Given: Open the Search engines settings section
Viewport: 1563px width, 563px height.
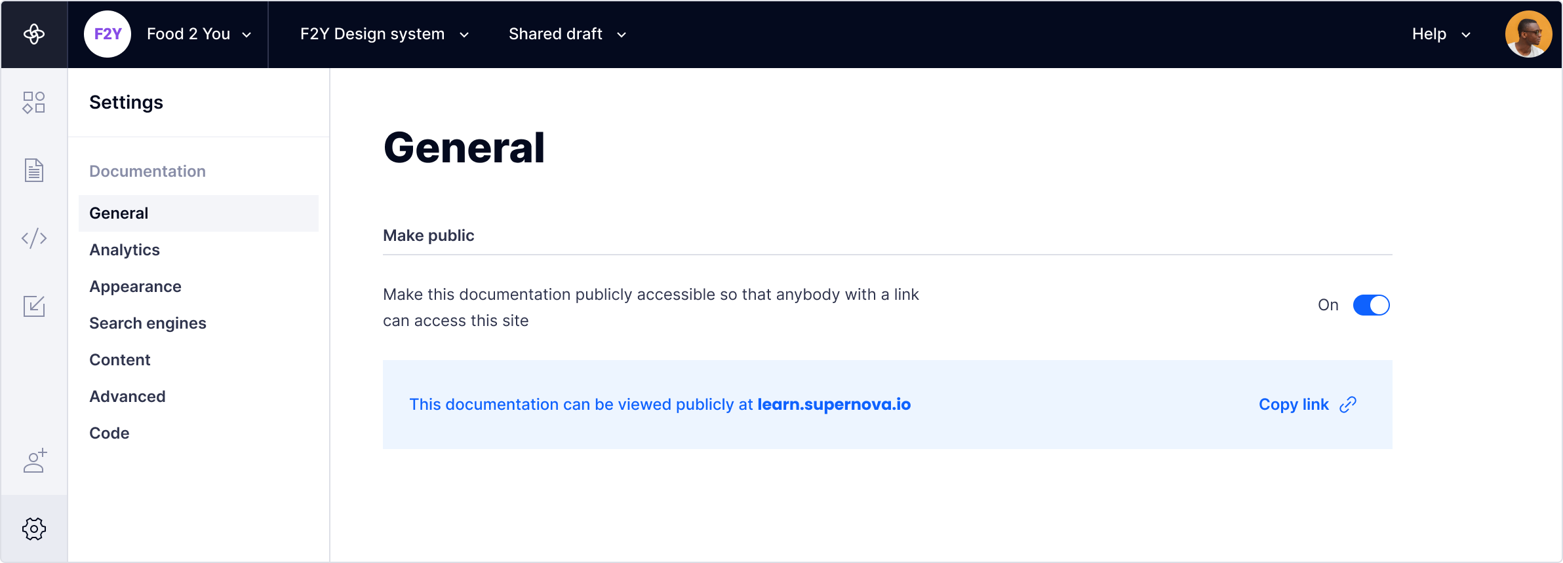Looking at the screenshot, I should [148, 323].
